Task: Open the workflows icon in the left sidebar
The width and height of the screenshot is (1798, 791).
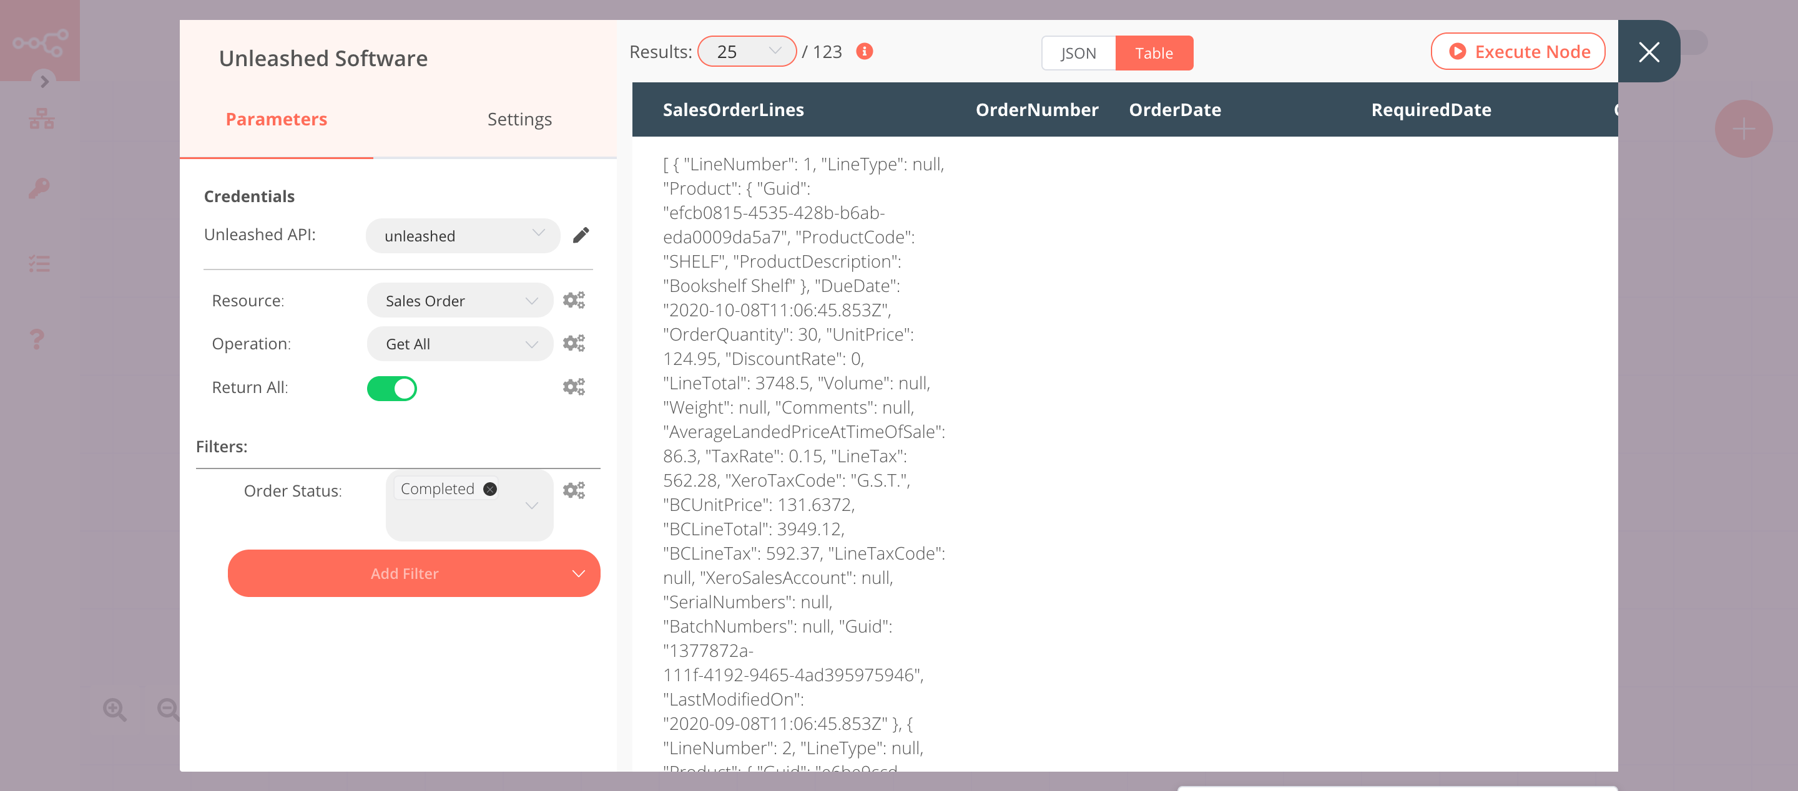Action: coord(41,117)
